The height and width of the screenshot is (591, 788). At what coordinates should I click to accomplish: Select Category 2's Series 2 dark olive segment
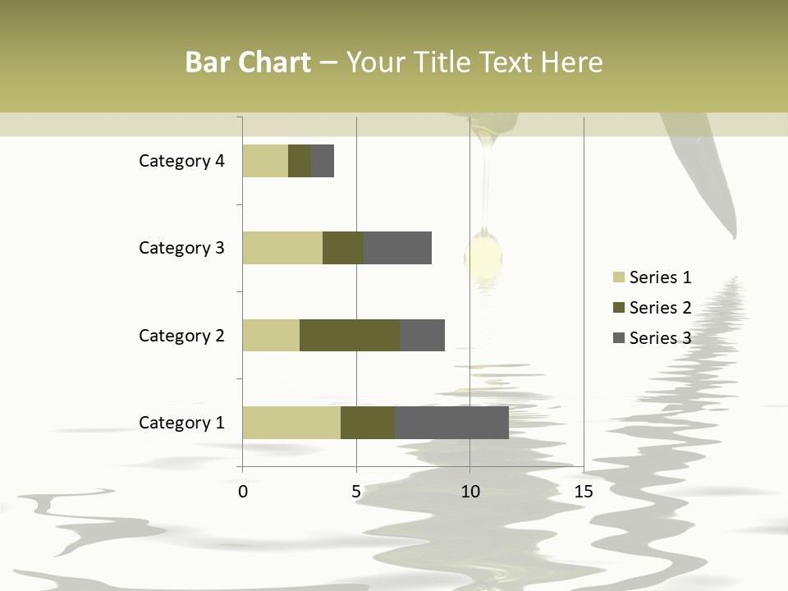tap(349, 335)
